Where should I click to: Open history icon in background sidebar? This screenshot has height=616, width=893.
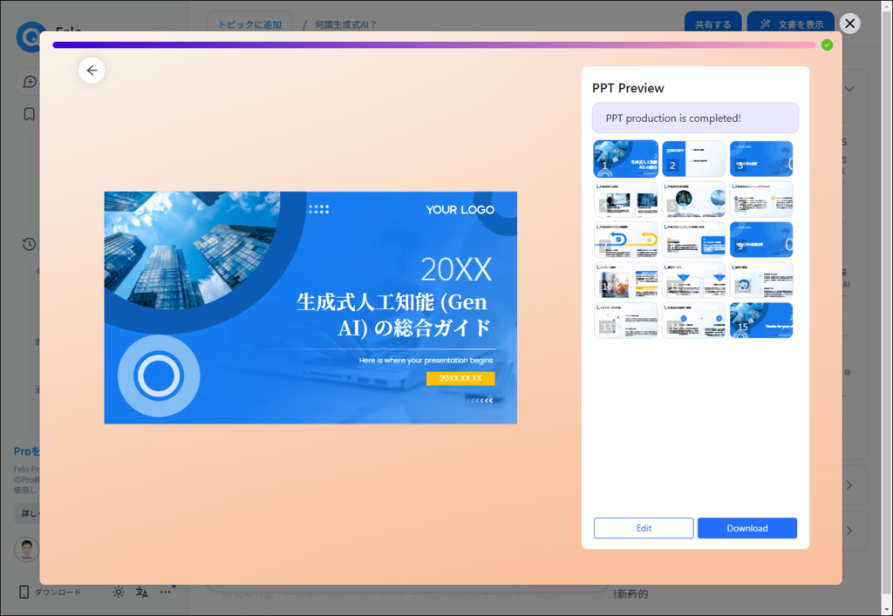point(29,245)
